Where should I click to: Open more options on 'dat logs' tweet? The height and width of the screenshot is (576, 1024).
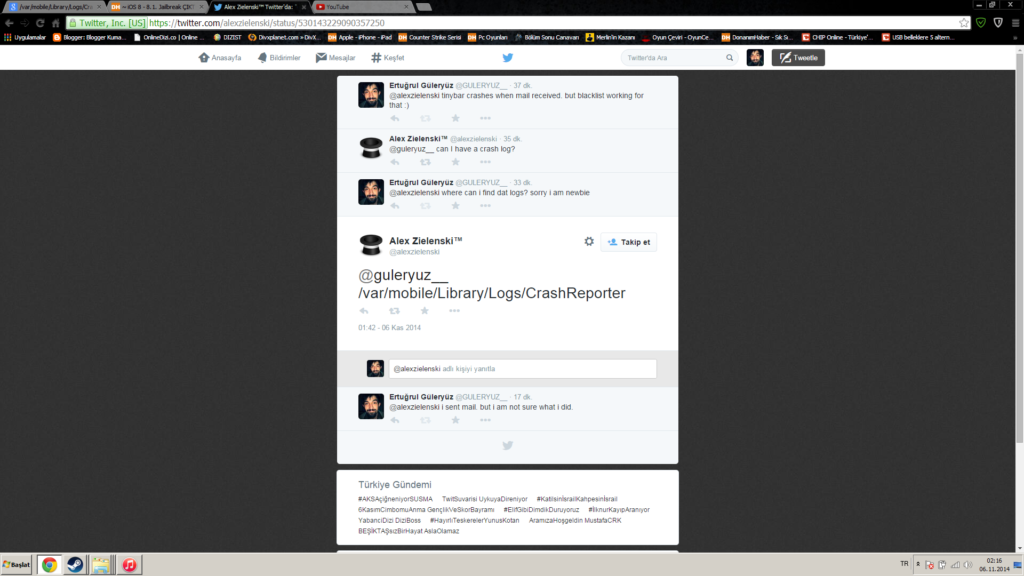point(485,206)
